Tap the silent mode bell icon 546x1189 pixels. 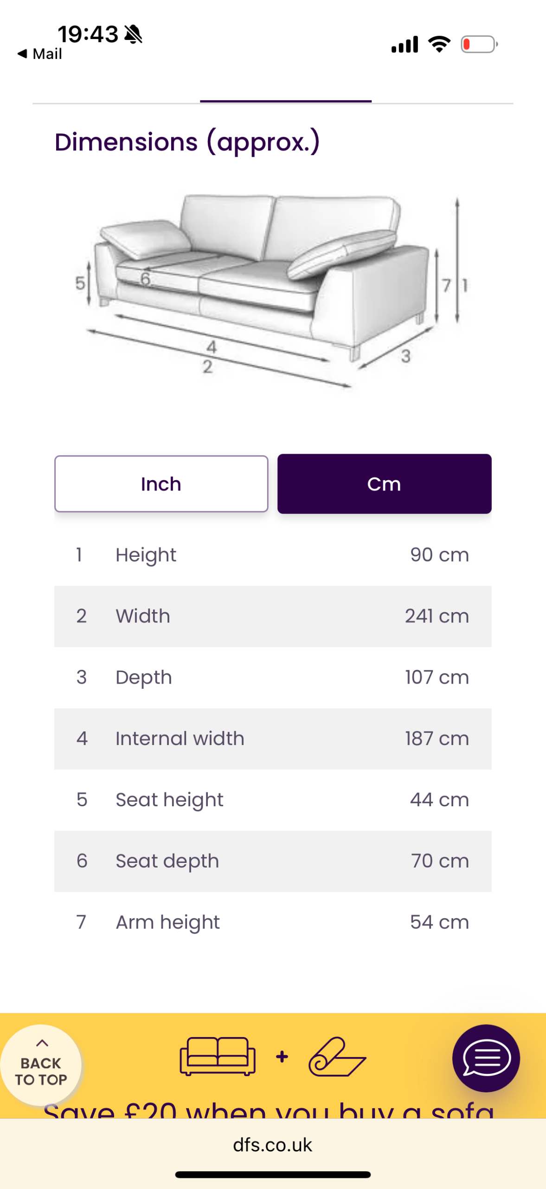[134, 34]
